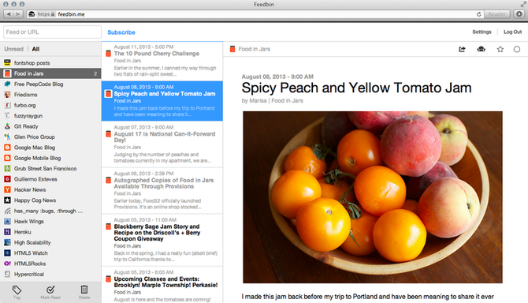This screenshot has width=528, height=303.
Task: Switch to the All filter tab
Action: click(x=35, y=49)
